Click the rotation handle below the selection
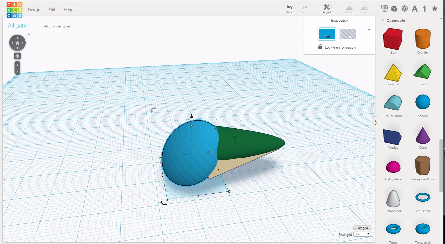Screen dimensions: 445x244 point(164,203)
